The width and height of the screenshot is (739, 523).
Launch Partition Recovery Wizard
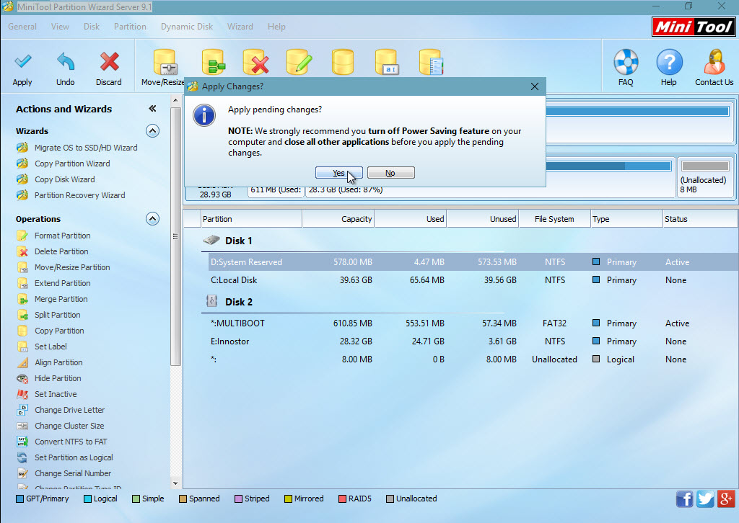[x=79, y=195]
